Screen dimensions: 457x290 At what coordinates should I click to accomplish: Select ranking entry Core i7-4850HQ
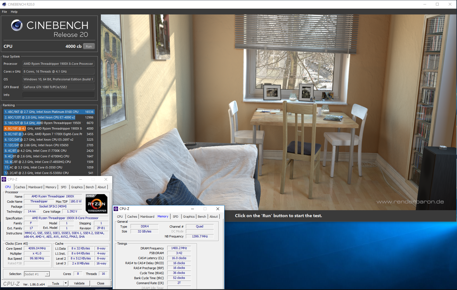49,162
